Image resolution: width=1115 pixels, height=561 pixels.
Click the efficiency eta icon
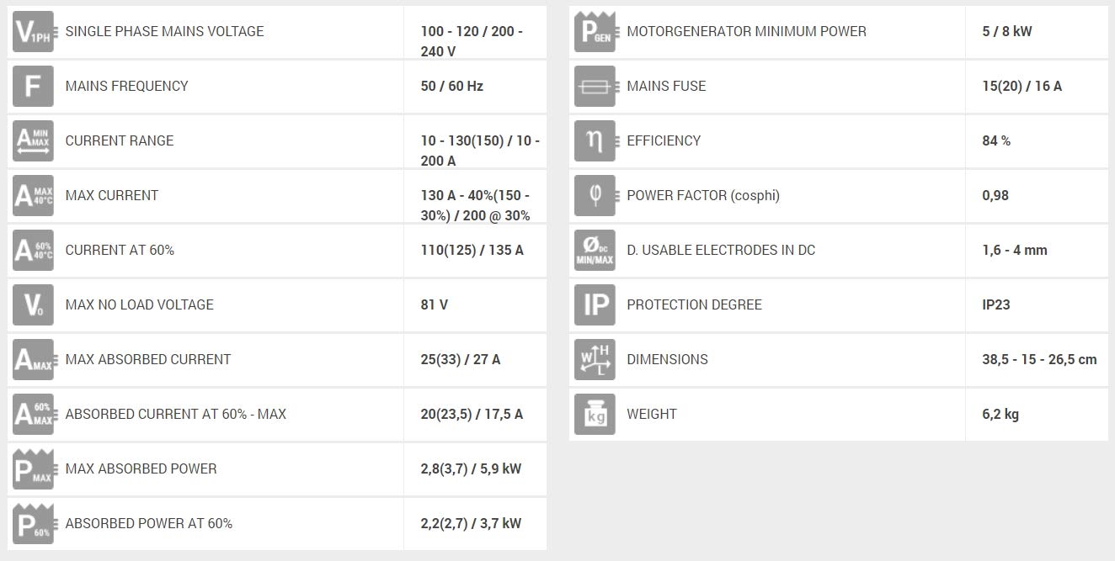595,141
